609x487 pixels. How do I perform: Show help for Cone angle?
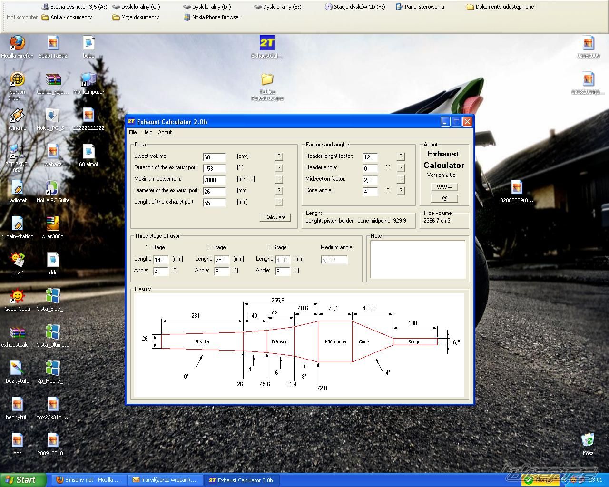(x=401, y=191)
